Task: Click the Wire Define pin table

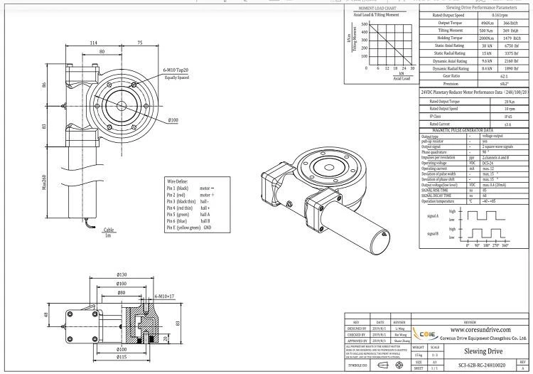Action: 197,205
